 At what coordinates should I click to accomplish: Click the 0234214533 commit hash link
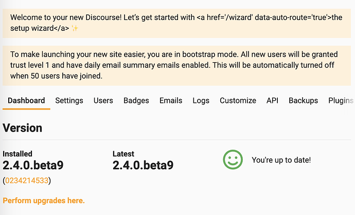click(27, 181)
